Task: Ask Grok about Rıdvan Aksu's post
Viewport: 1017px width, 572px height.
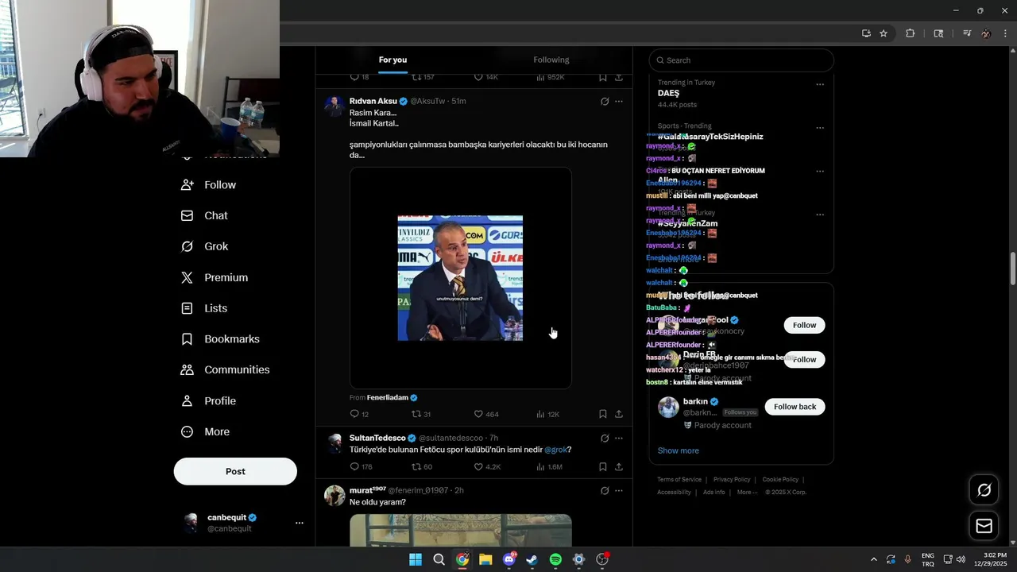Action: (x=605, y=102)
